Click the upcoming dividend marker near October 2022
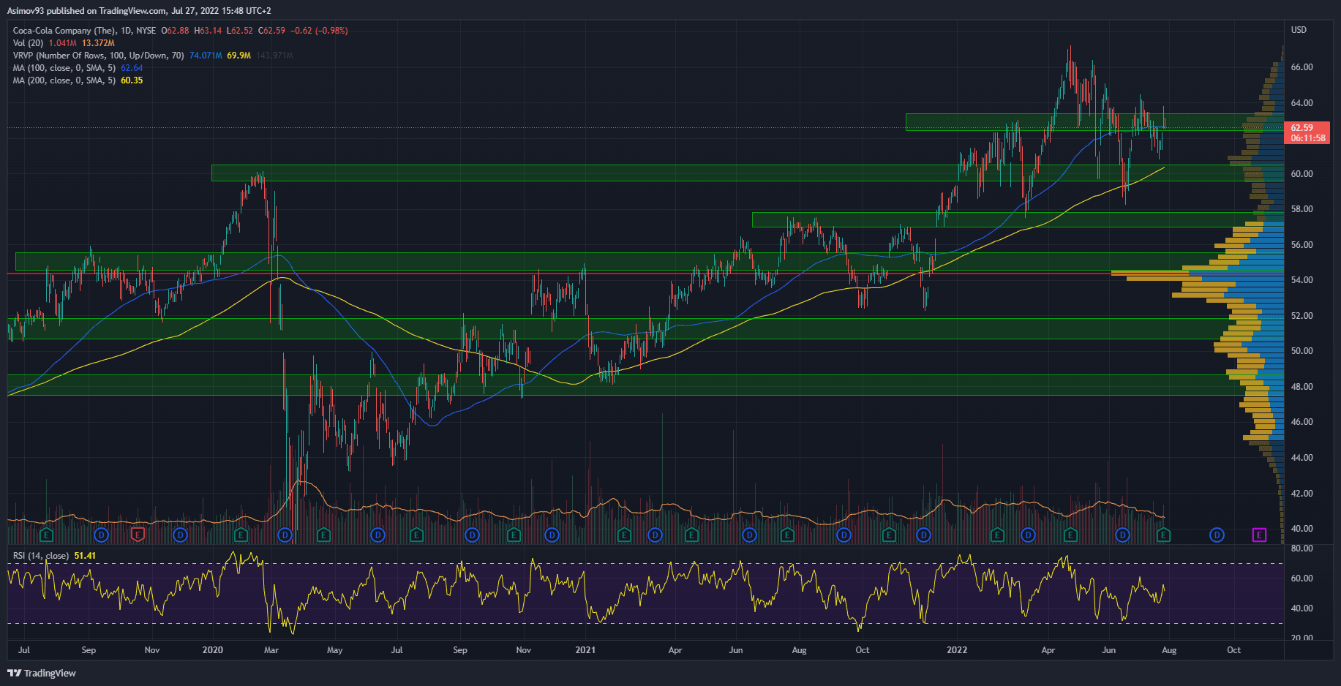The width and height of the screenshot is (1341, 686). (1217, 535)
